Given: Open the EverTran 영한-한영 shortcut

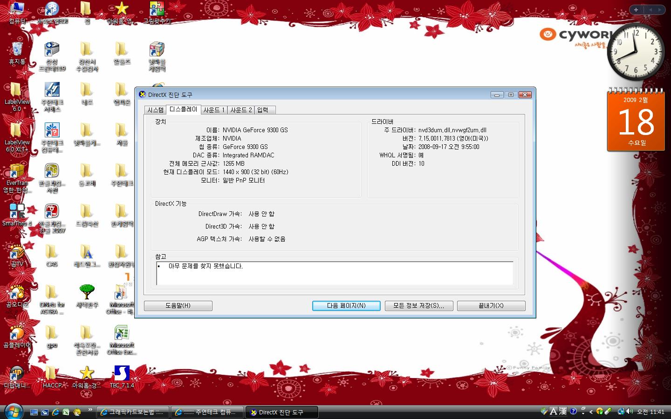Looking at the screenshot, I should coord(17,178).
